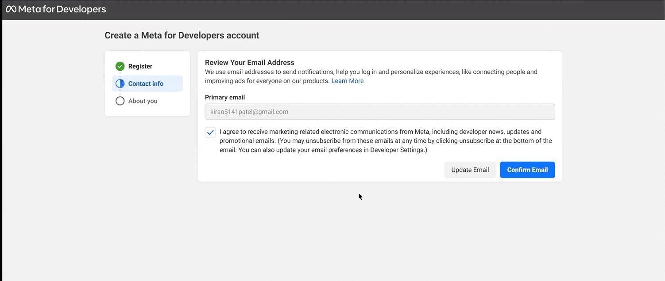
Task: Click the Meta for Developers logo
Action: click(56, 9)
